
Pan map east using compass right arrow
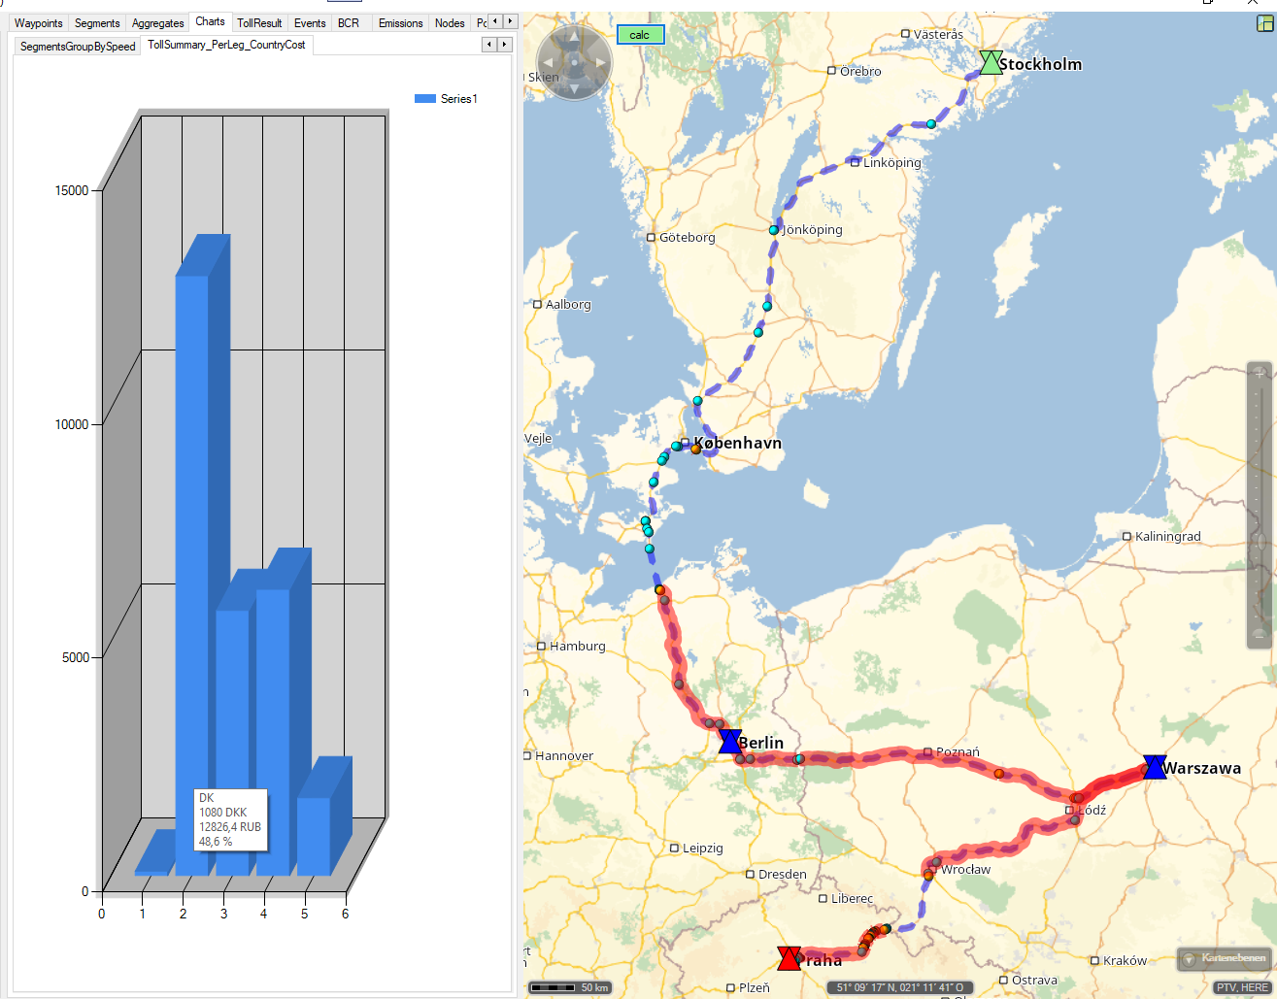[x=601, y=63]
